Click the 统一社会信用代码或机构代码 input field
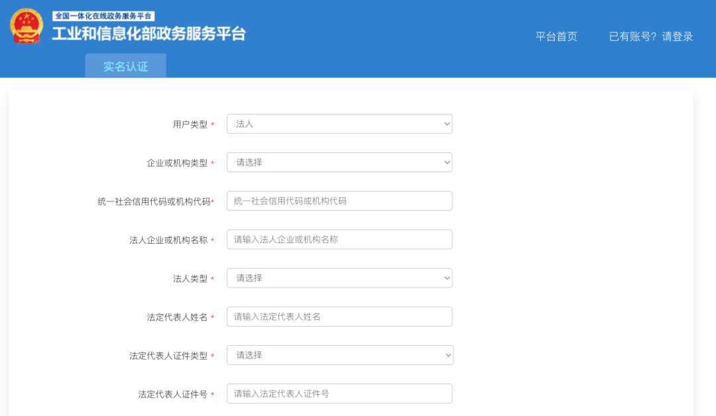The height and width of the screenshot is (416, 716). [339, 201]
